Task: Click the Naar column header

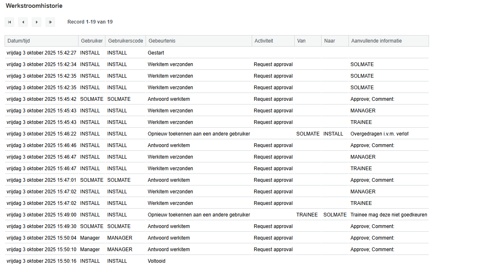Action: coord(329,41)
